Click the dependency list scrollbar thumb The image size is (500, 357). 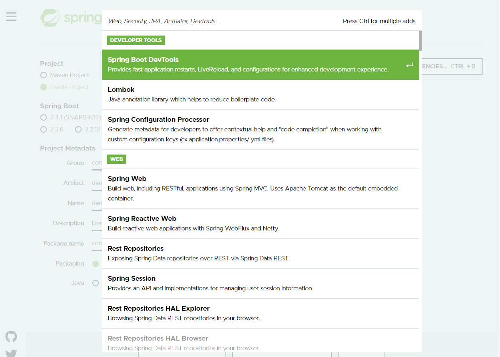[420, 40]
